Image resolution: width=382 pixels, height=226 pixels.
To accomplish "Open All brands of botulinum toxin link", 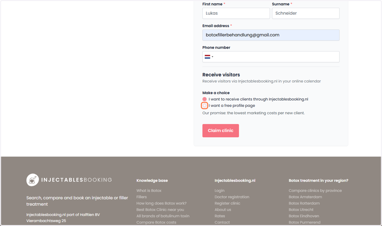I will [x=163, y=216].
